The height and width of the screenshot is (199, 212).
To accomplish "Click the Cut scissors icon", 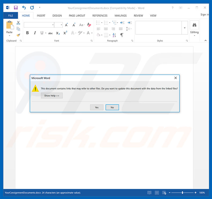I will (x=18, y=23).
